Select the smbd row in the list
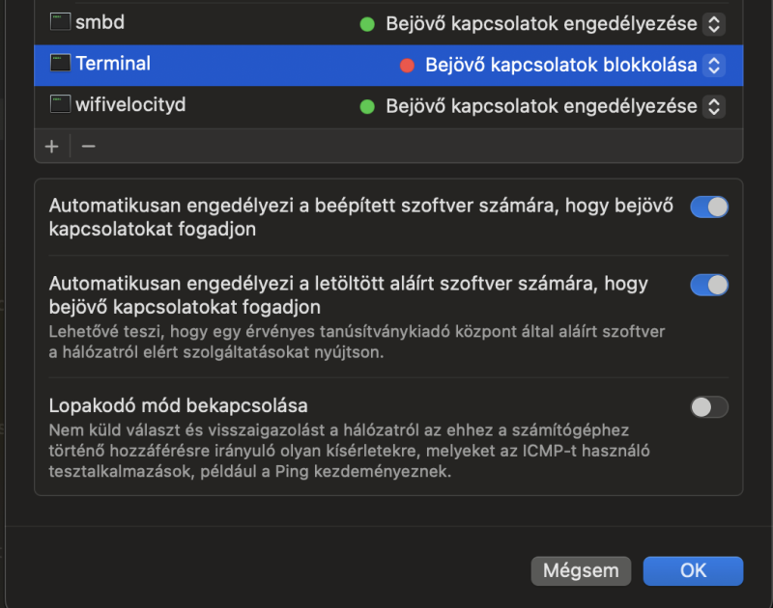The image size is (773, 608). [x=388, y=23]
